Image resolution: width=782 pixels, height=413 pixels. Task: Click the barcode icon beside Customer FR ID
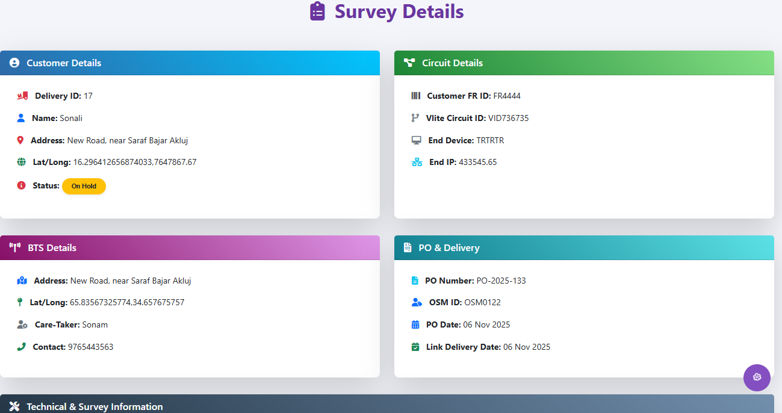click(416, 96)
